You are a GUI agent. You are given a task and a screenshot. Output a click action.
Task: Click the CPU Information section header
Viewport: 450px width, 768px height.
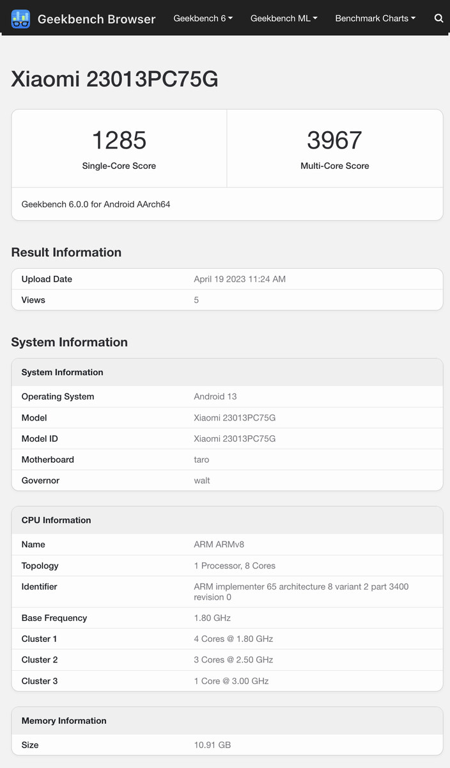click(x=56, y=520)
